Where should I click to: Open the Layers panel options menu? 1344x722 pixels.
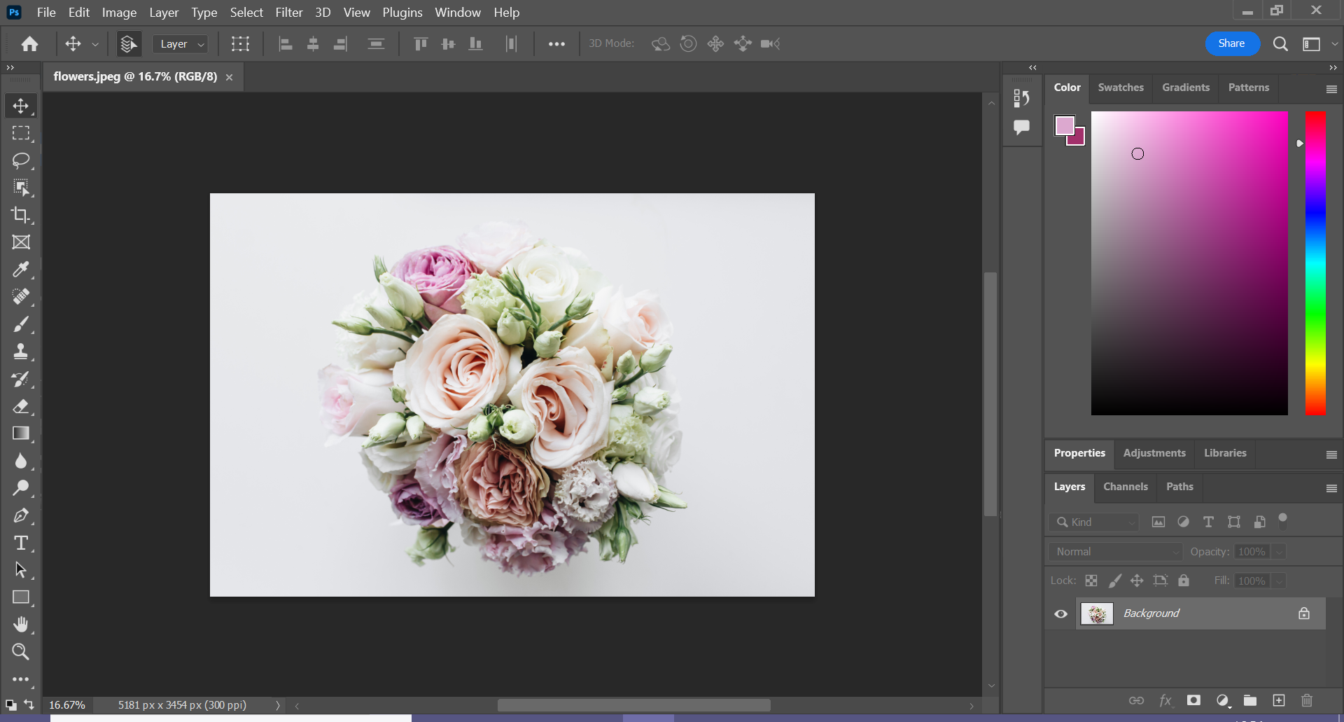pyautogui.click(x=1331, y=488)
